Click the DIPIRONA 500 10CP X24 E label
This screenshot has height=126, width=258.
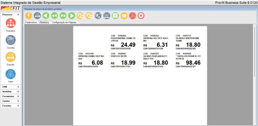coord(156,38)
